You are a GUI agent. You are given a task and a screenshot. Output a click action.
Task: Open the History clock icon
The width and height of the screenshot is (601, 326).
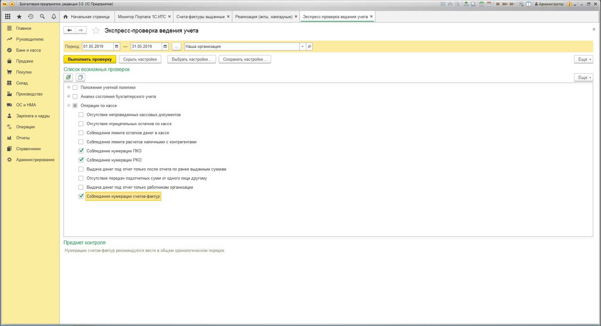coord(31,17)
